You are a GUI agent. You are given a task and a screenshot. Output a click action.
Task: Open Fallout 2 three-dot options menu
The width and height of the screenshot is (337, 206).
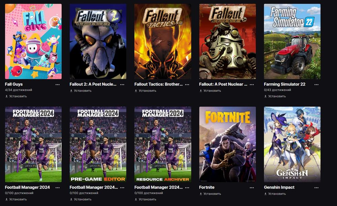(122, 84)
